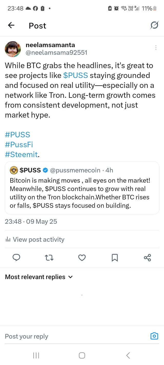Open the three-dot post options menu

pos(156,48)
